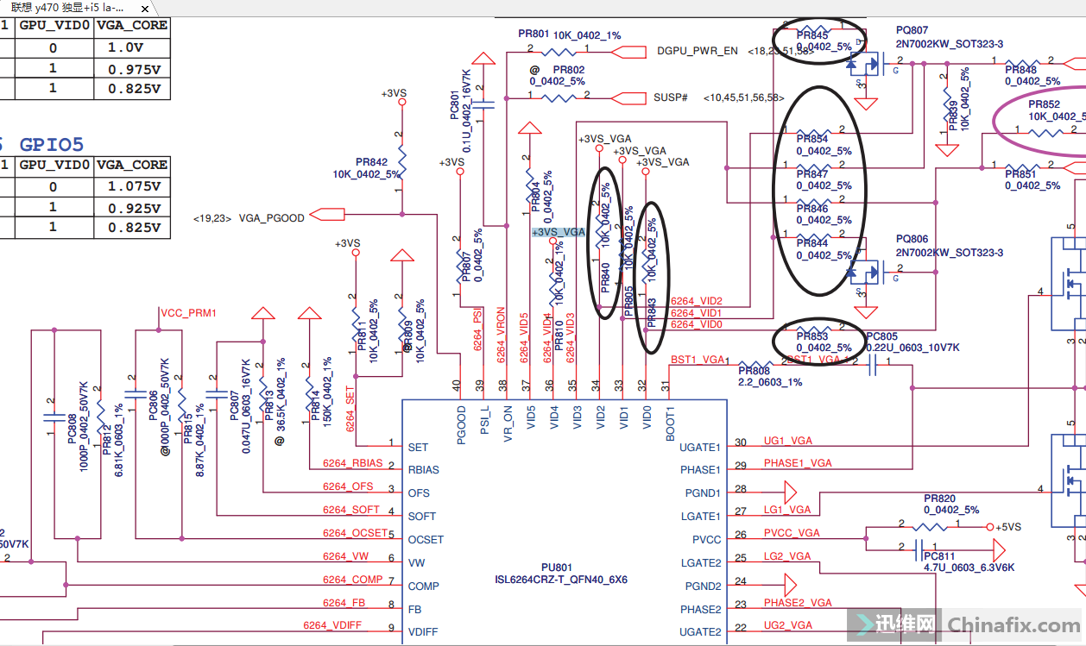This screenshot has width=1086, height=646.
Task: Click the LGATE2 pin name on PU801
Action: click(699, 563)
